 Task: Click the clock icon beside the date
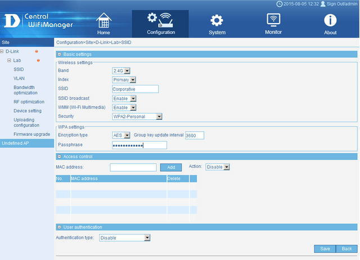280,4
